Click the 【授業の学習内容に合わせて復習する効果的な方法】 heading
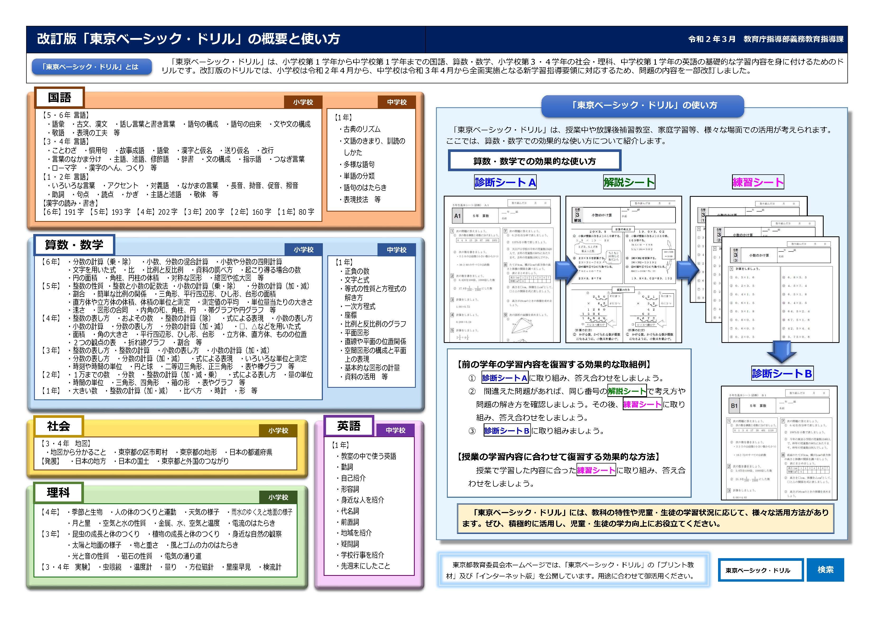 click(x=559, y=457)
